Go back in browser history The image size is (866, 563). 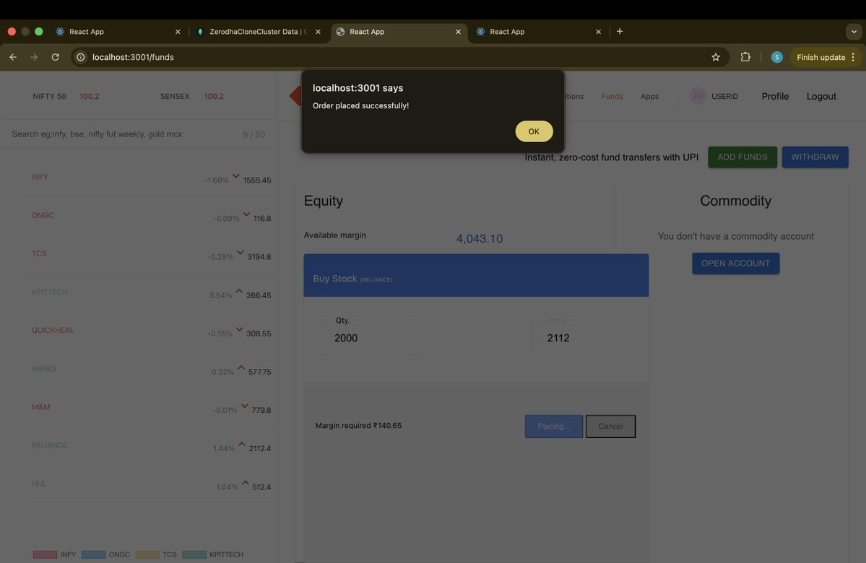pos(13,57)
